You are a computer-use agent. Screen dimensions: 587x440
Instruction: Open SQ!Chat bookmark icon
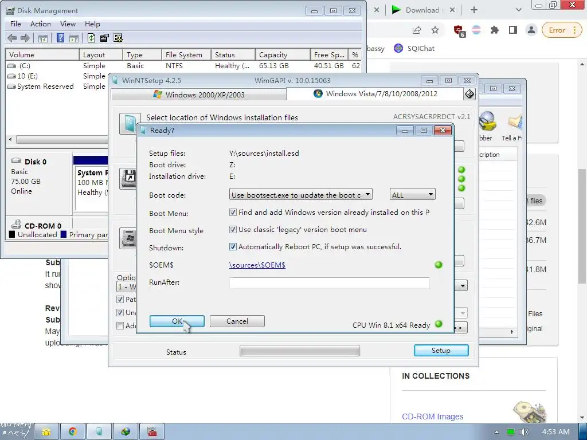point(398,48)
